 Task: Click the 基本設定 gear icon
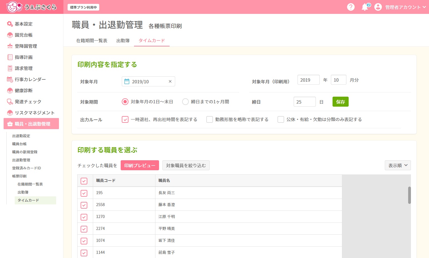[10, 24]
